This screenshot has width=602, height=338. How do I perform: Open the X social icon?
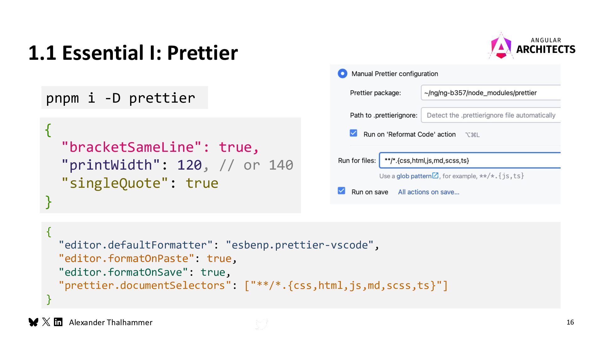tap(46, 322)
